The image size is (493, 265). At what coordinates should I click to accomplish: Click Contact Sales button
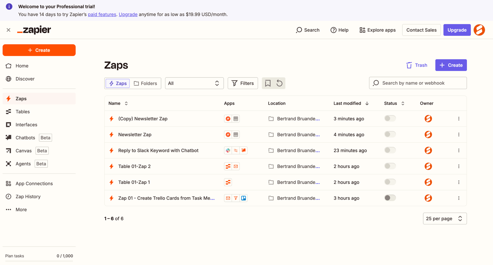pyautogui.click(x=421, y=30)
